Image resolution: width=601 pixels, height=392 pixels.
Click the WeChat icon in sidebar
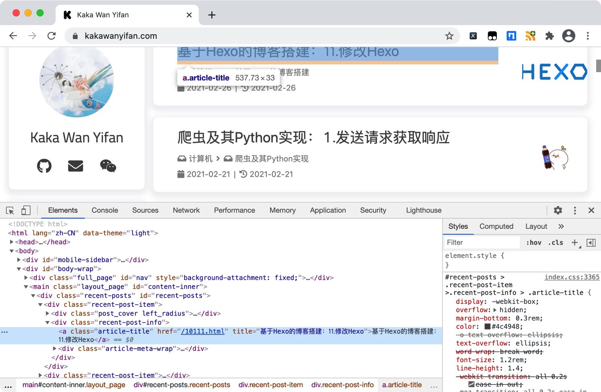pyautogui.click(x=108, y=166)
